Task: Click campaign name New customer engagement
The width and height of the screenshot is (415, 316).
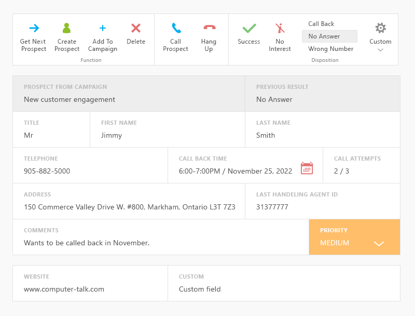Action: click(70, 99)
